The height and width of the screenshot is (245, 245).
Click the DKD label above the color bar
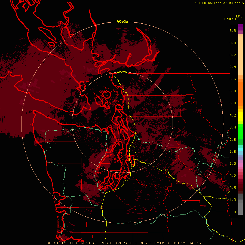tap(239, 16)
